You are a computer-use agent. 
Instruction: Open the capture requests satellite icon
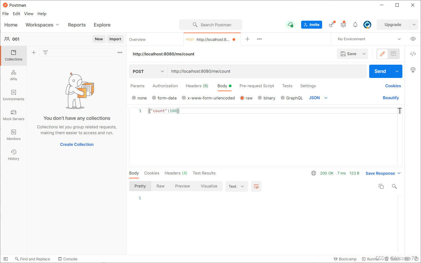point(332,24)
